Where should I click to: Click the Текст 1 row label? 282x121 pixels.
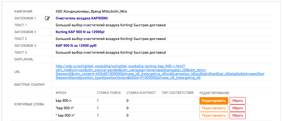(21, 25)
